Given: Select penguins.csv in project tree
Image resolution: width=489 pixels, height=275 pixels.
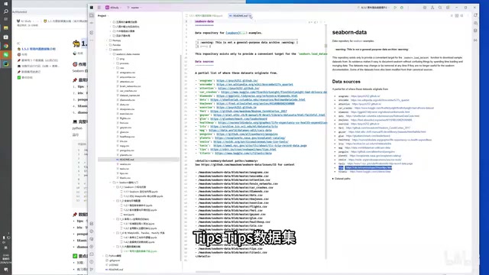Looking at the screenshot, I should [127, 150].
